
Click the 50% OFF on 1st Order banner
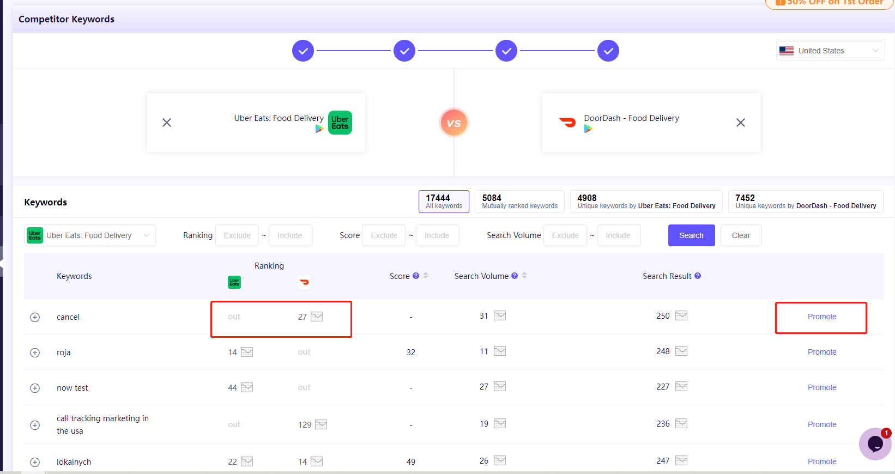(x=830, y=3)
